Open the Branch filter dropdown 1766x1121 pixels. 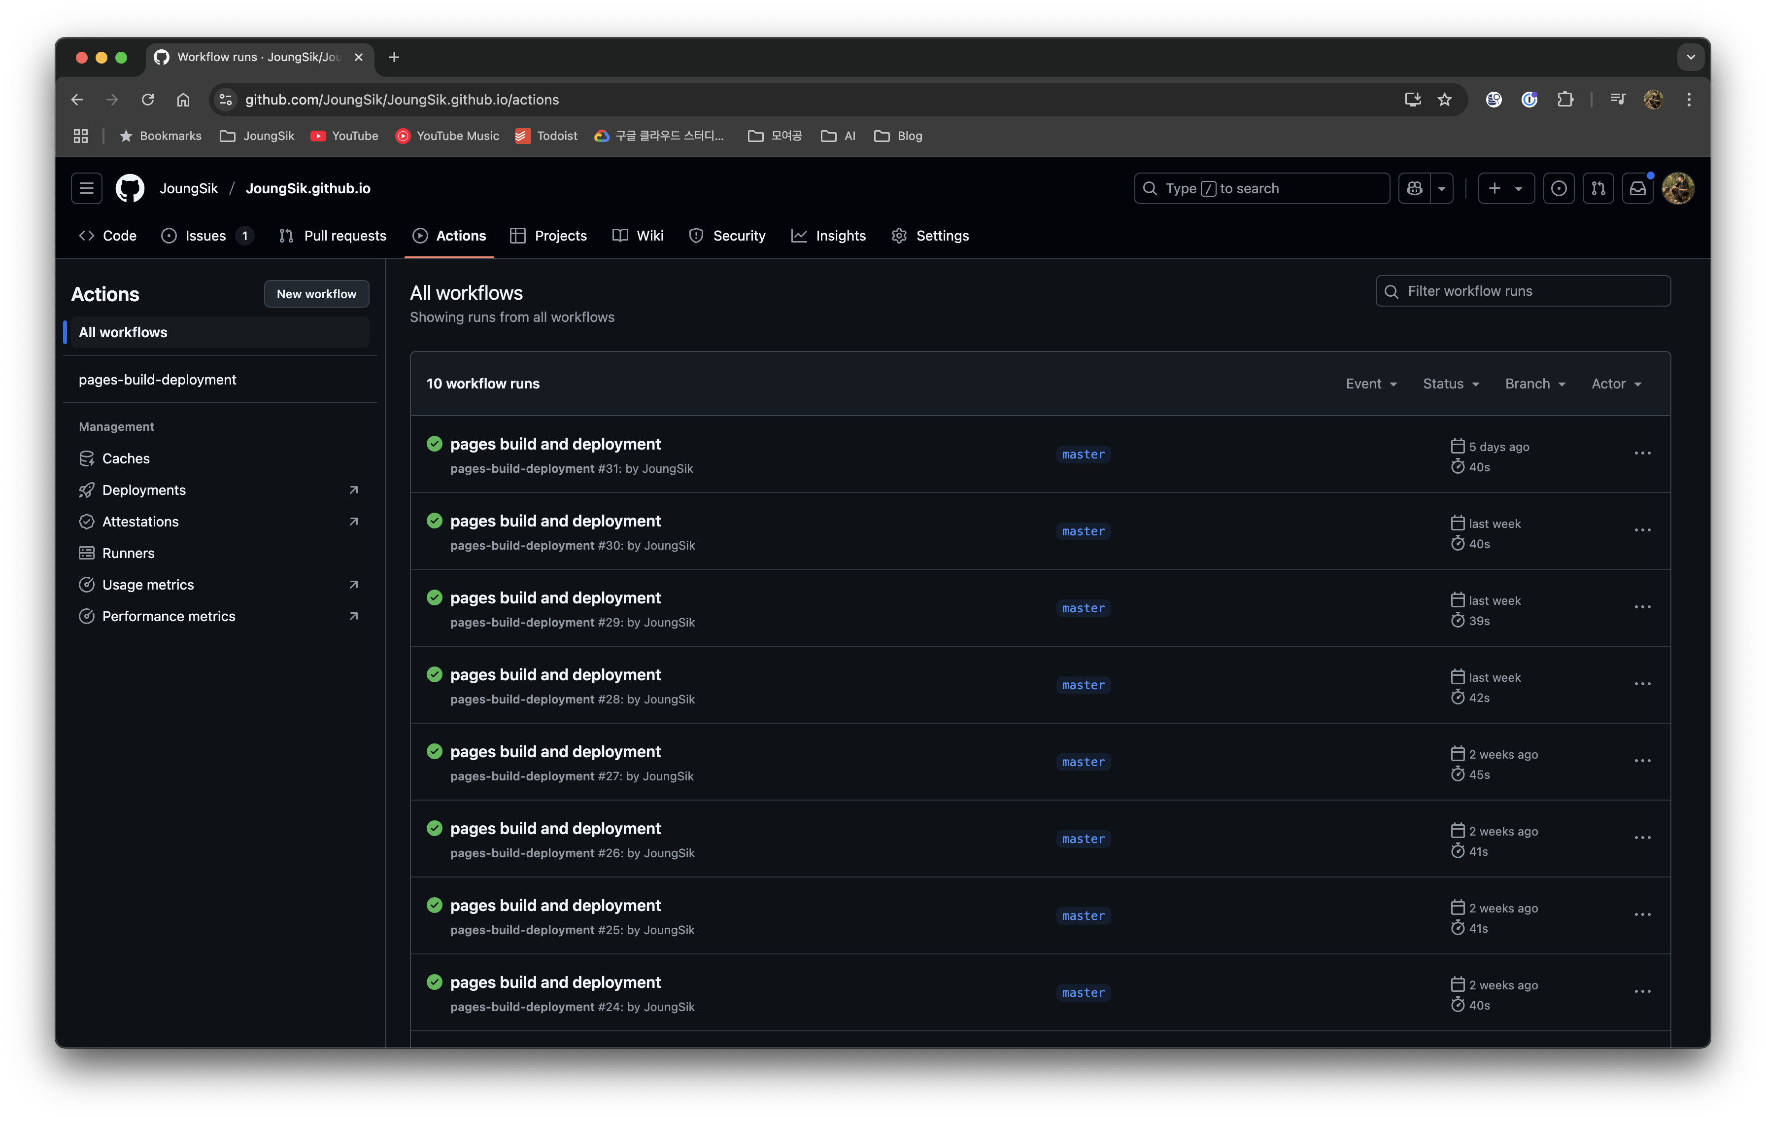(1535, 384)
